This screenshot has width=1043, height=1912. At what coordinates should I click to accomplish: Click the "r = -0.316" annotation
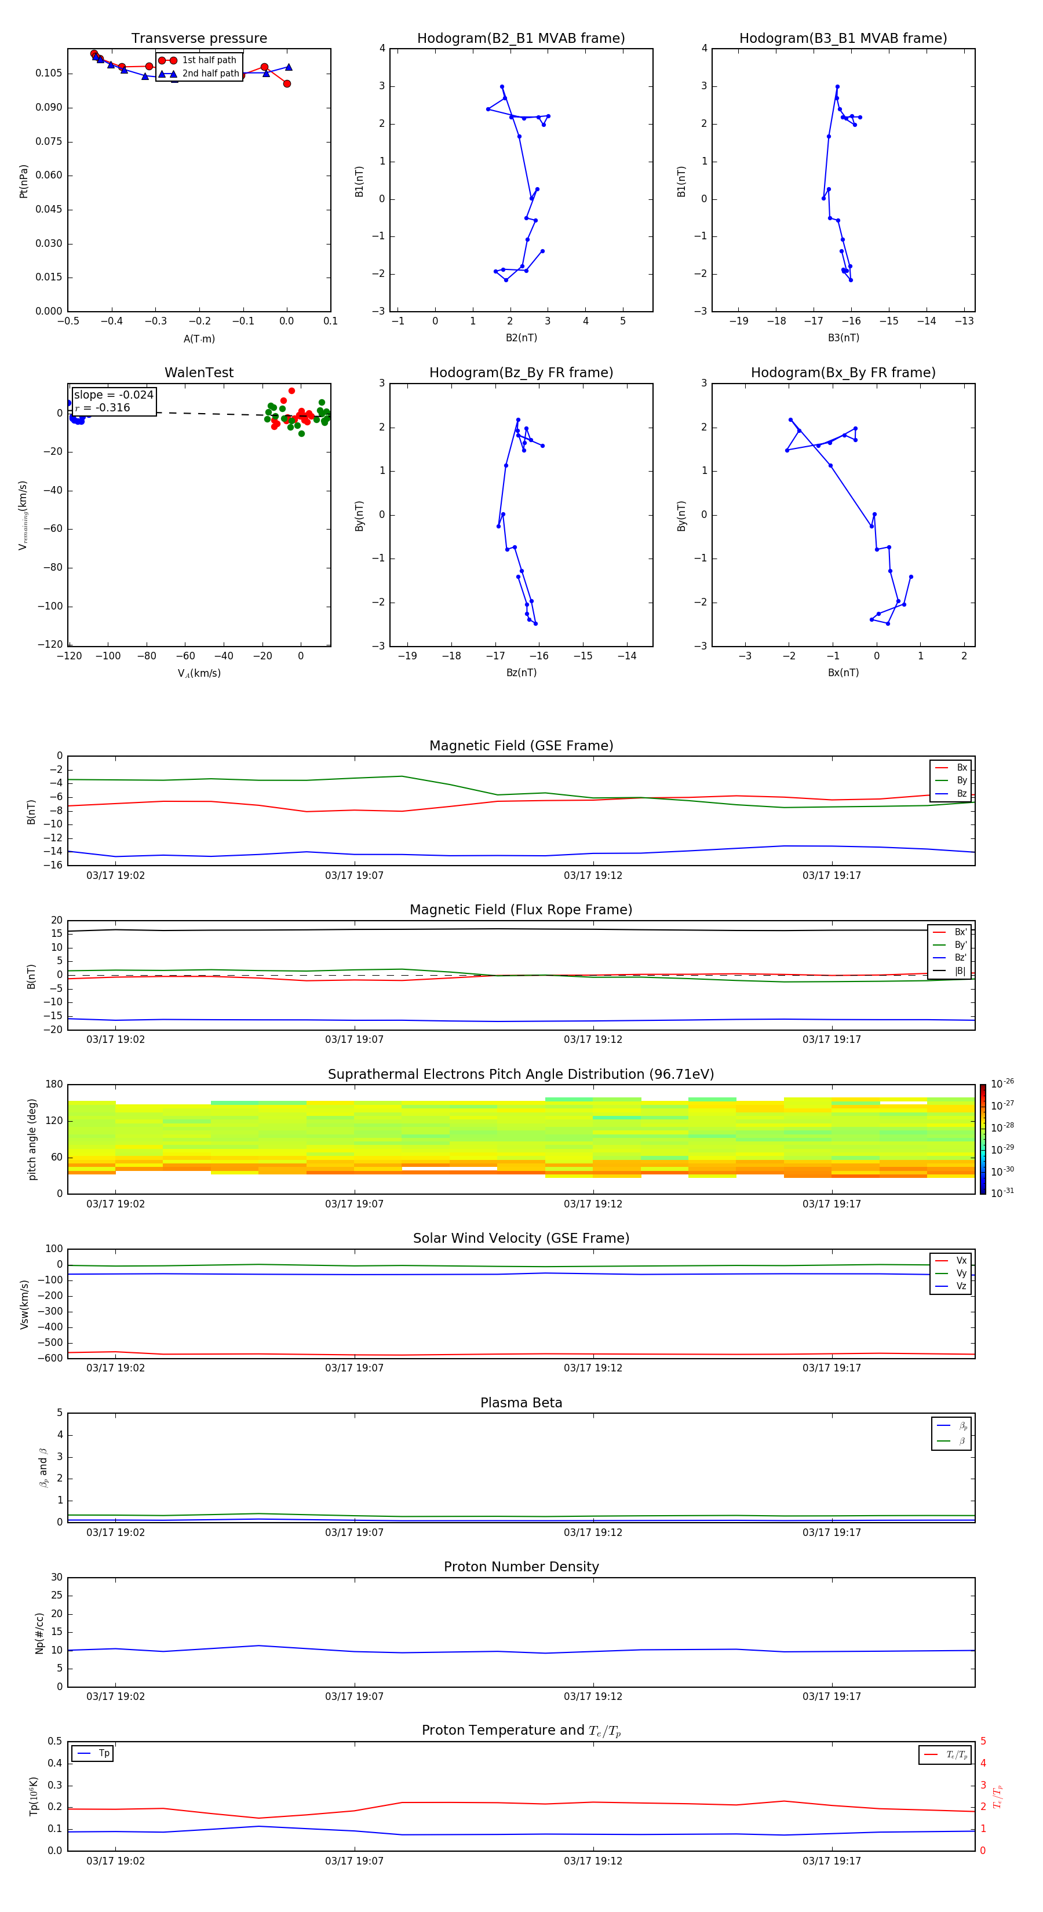tap(103, 407)
